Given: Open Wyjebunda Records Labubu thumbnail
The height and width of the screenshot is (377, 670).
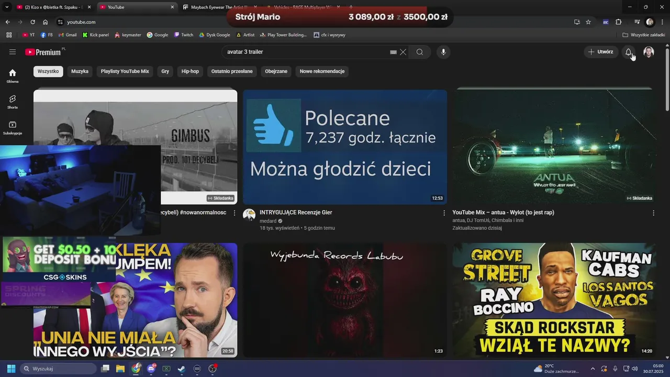Looking at the screenshot, I should click(x=345, y=300).
